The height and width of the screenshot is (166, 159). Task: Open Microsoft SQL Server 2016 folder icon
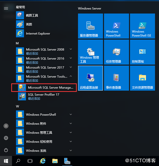coord(20,60)
